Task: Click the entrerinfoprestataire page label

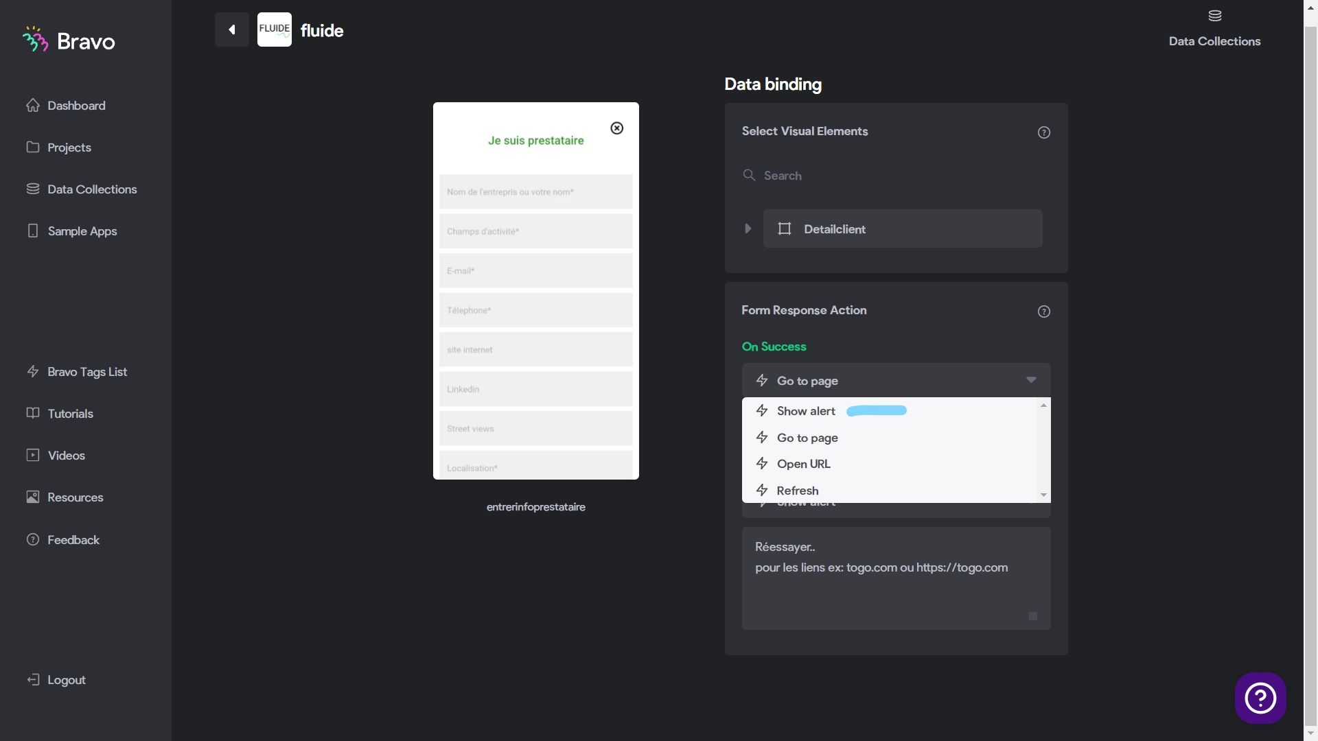Action: pos(535,507)
